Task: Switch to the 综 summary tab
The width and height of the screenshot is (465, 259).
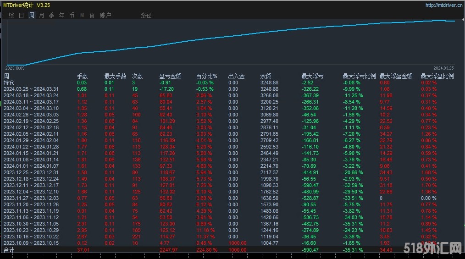Action: pos(11,15)
